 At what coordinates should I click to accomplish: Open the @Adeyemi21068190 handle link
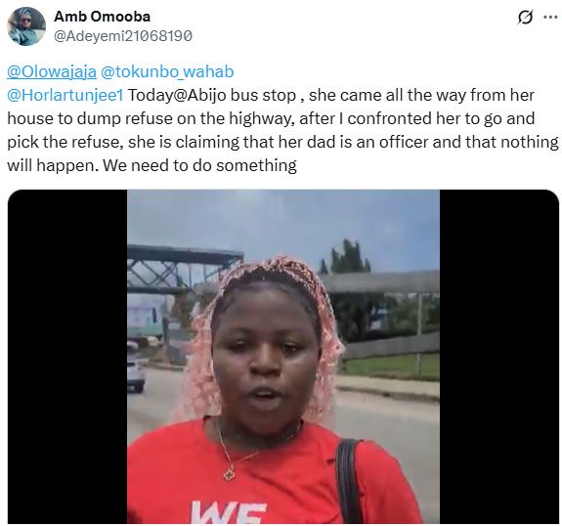(x=123, y=36)
